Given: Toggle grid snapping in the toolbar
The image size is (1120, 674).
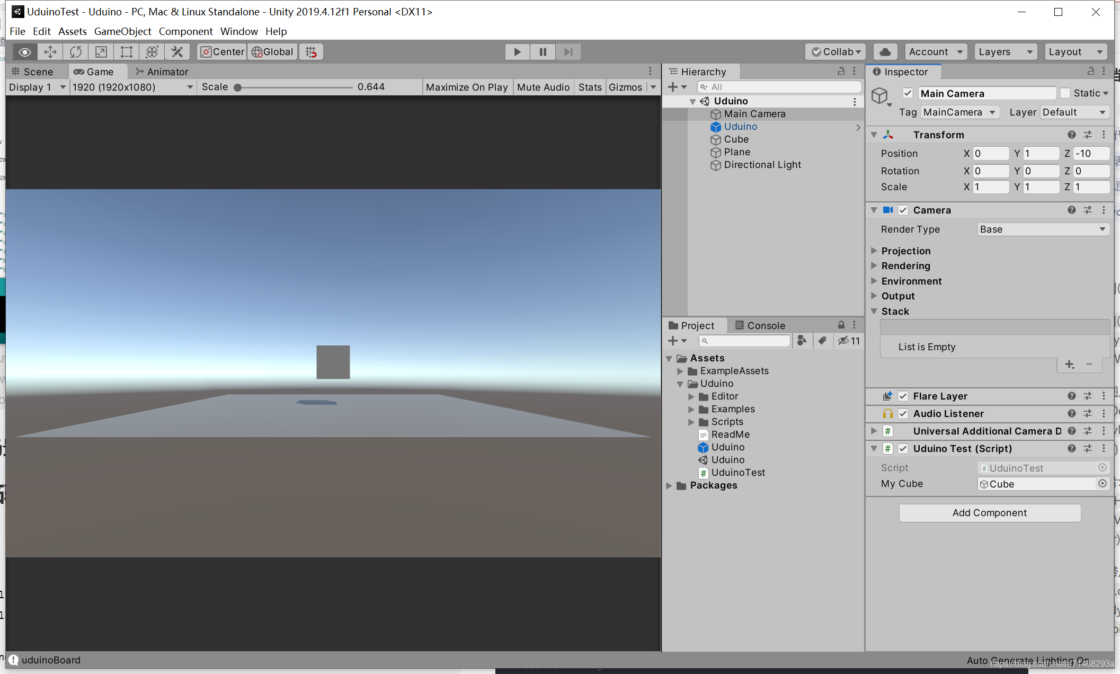Looking at the screenshot, I should [x=311, y=51].
